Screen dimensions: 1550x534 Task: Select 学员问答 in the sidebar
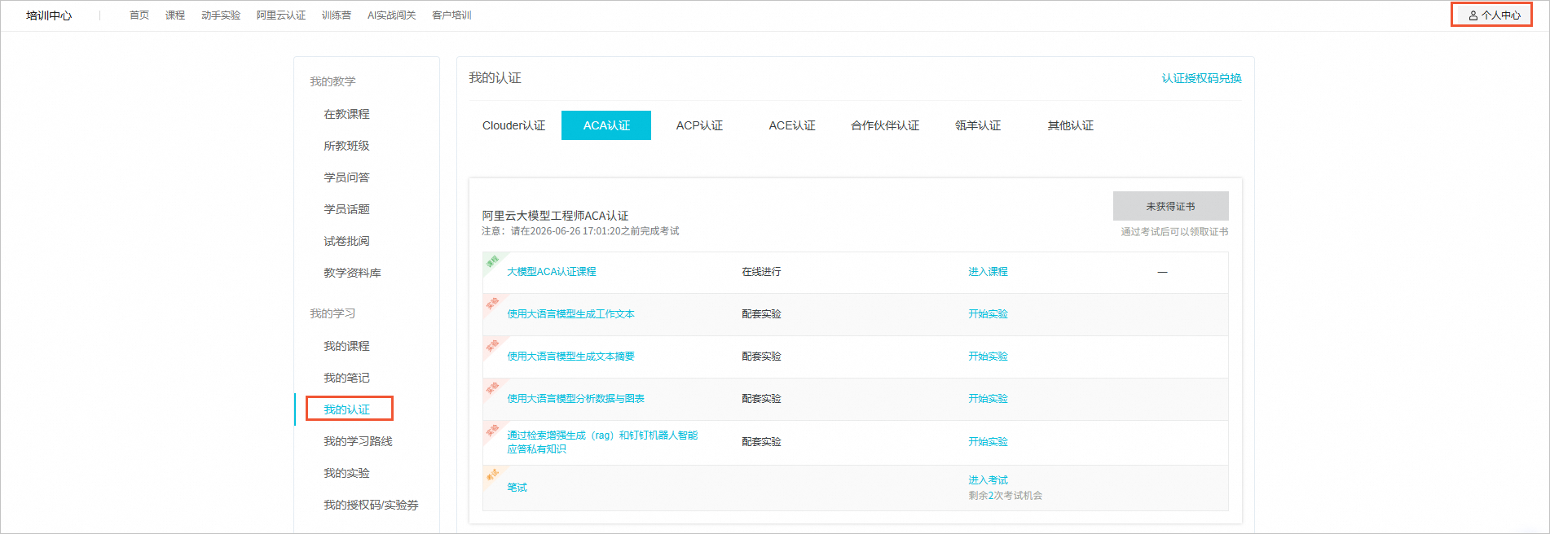pyautogui.click(x=346, y=177)
